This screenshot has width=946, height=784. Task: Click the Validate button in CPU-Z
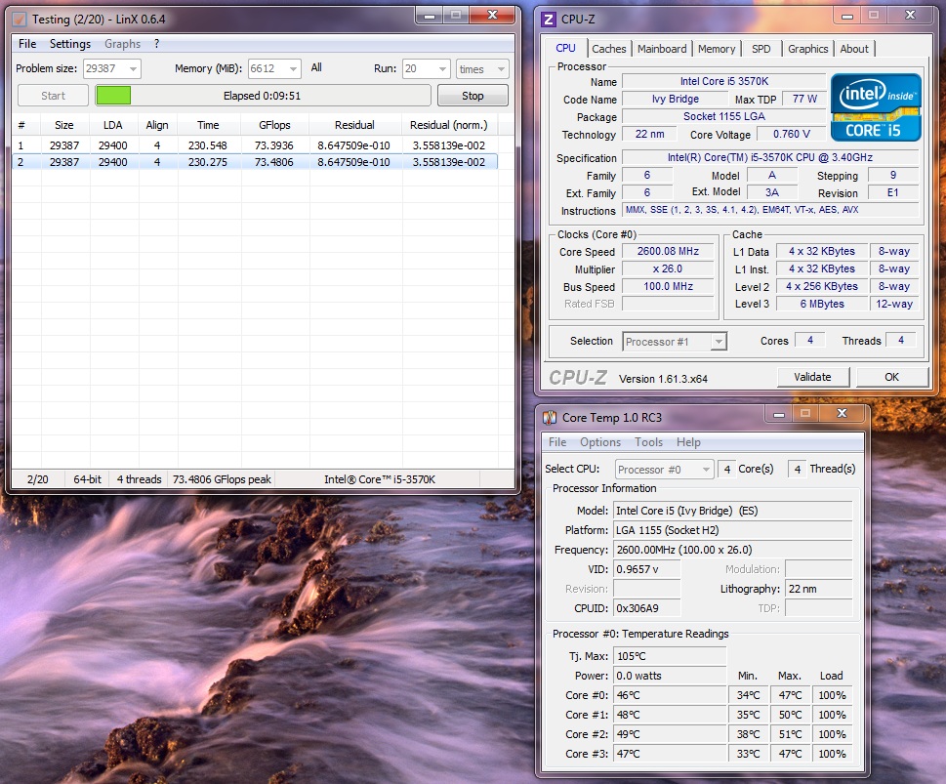812,377
